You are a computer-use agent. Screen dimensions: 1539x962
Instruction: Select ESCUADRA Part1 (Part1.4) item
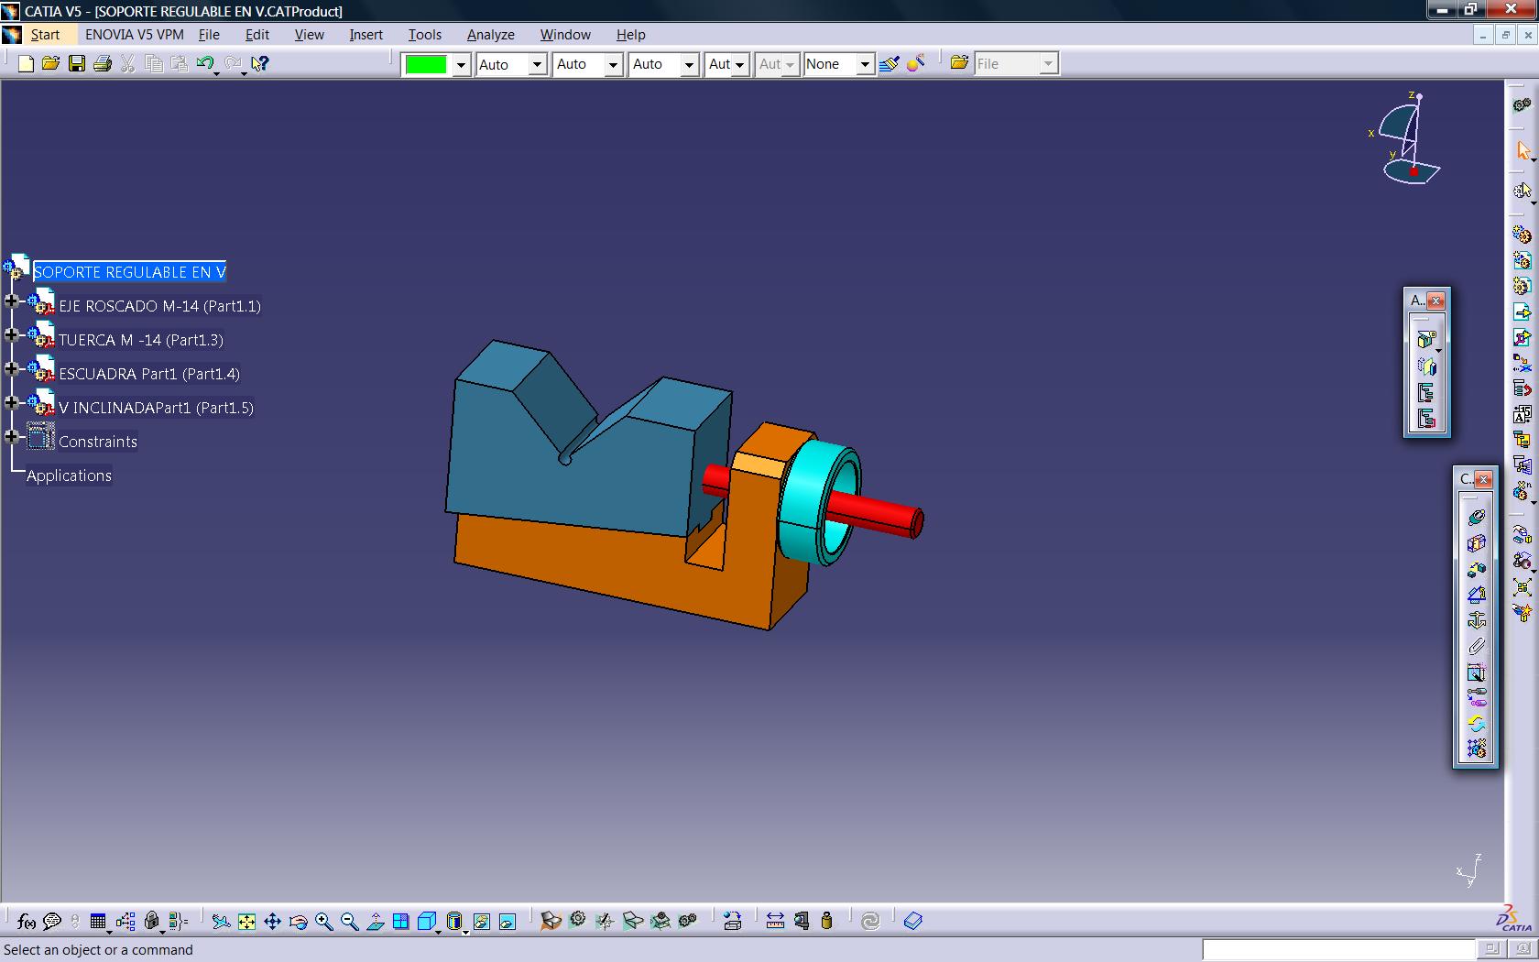pyautogui.click(x=149, y=374)
